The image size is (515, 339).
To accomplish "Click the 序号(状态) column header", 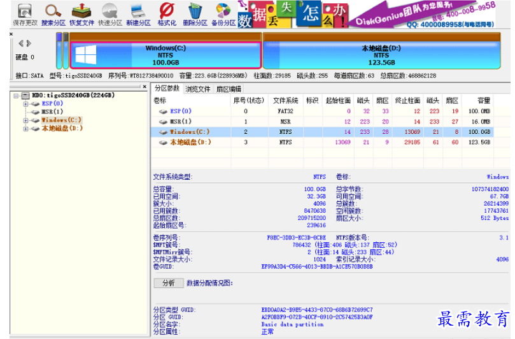I will [249, 100].
